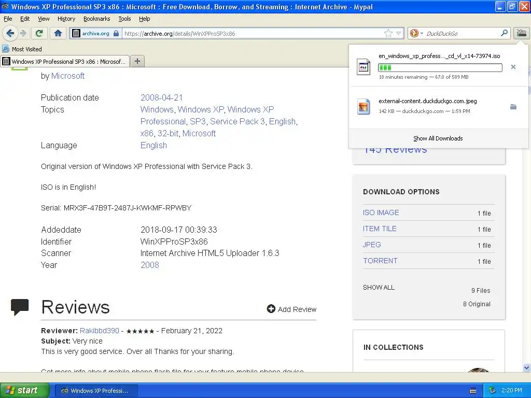Open the Bookmarks menu

click(x=97, y=19)
